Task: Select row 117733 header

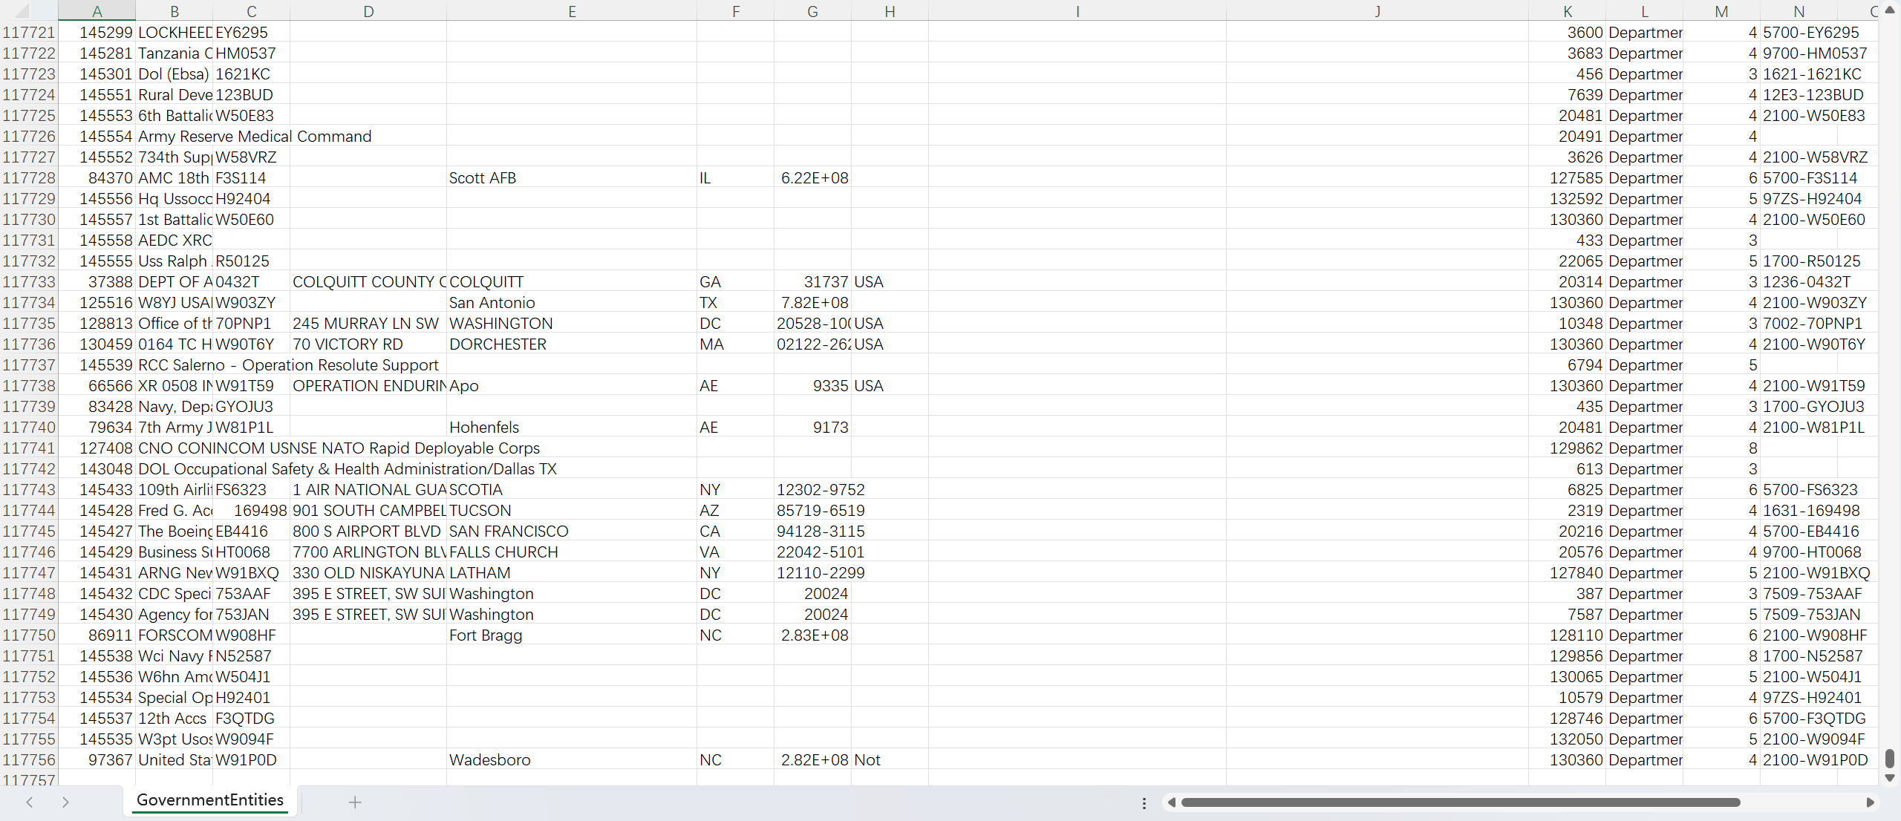Action: click(x=29, y=282)
